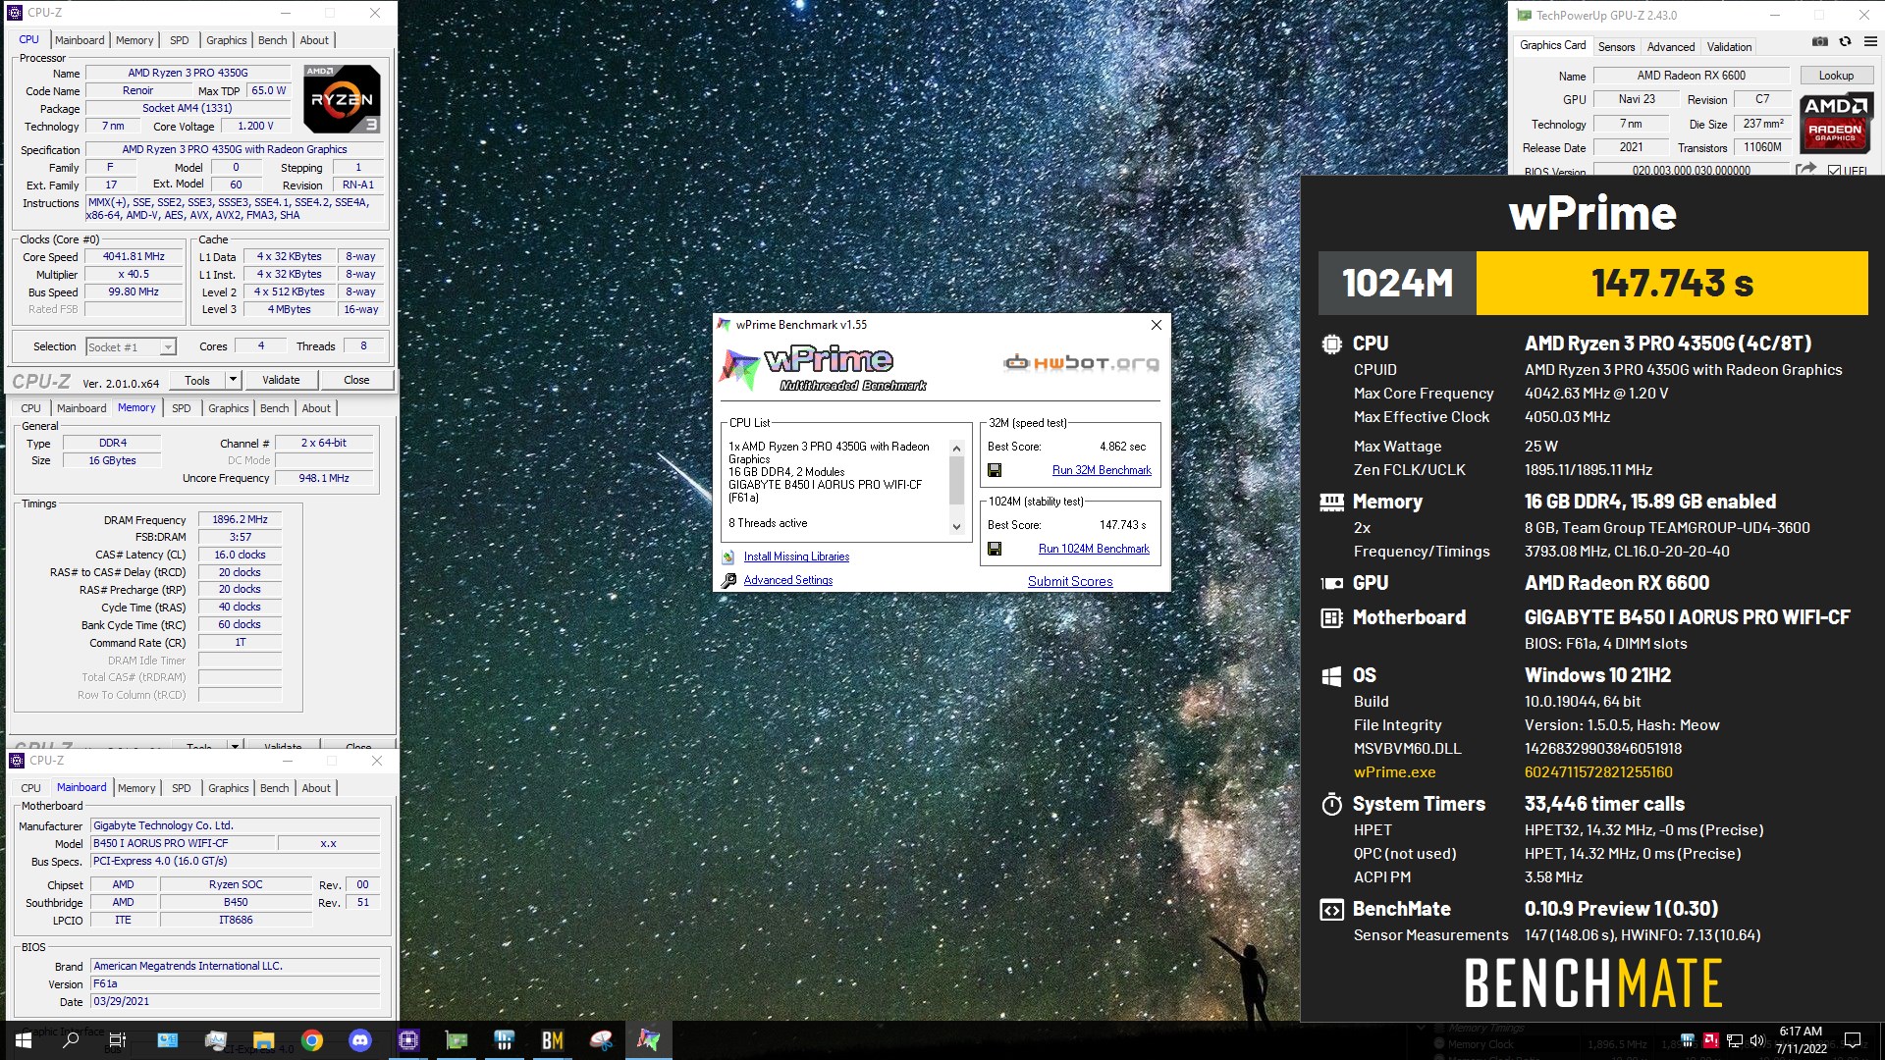1885x1060 pixels.
Task: Open the network tray icon
Action: click(x=1735, y=1040)
